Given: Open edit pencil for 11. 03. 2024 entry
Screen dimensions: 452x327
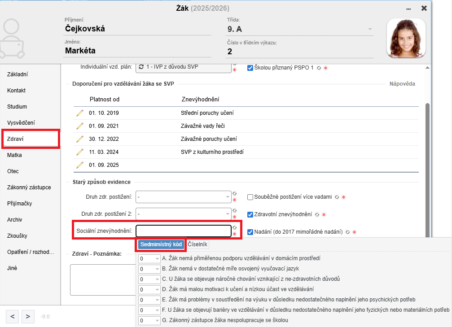Looking at the screenshot, I should click(80, 152).
